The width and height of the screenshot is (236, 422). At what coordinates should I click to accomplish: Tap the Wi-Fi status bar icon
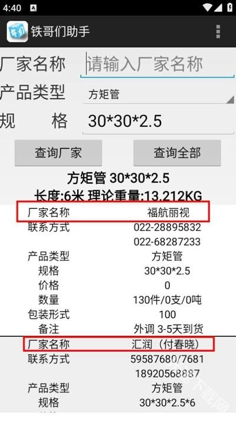207,7
